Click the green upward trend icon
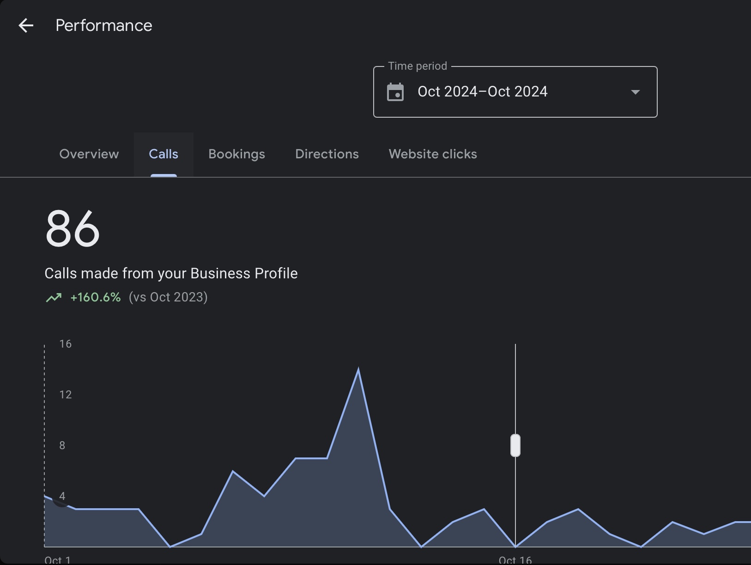Image resolution: width=751 pixels, height=565 pixels. click(x=54, y=297)
